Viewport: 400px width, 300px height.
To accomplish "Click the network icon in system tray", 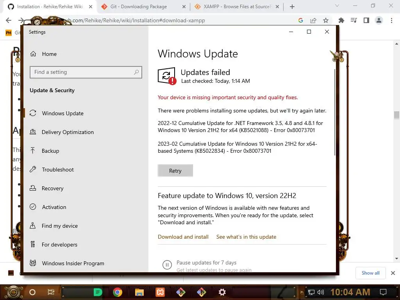I will pyautogui.click(x=311, y=292).
